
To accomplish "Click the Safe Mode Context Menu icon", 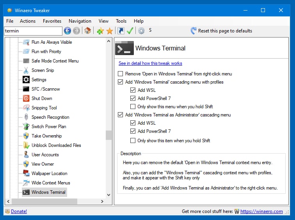I will click(x=26, y=61).
